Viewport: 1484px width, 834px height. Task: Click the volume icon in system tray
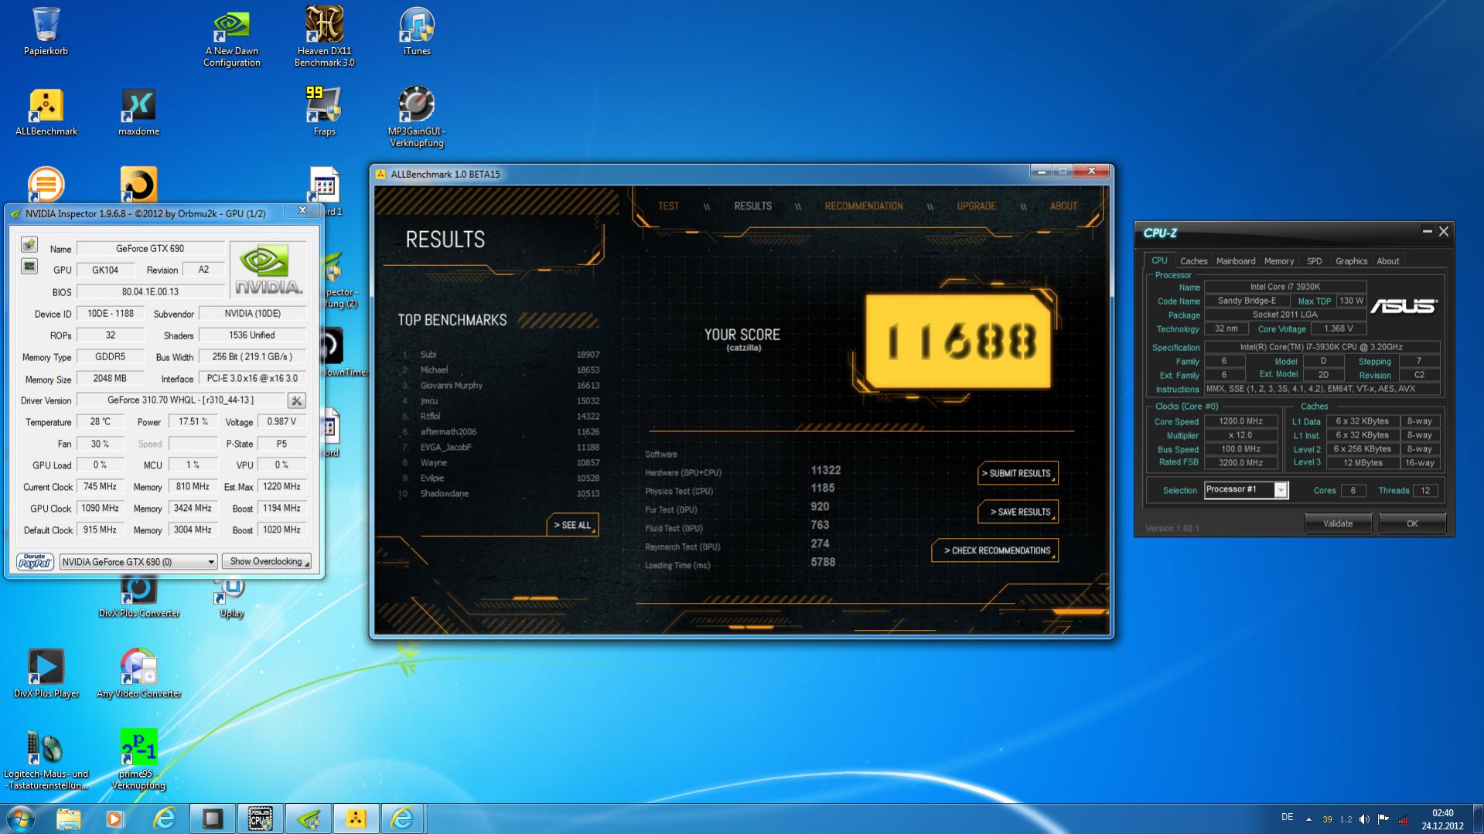coord(1364,819)
